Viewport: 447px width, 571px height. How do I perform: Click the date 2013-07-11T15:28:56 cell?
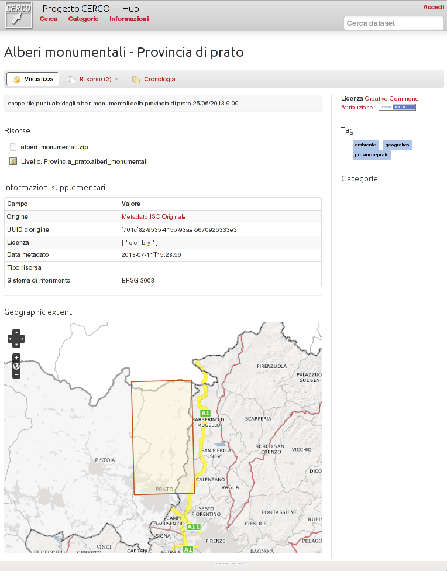[220, 255]
